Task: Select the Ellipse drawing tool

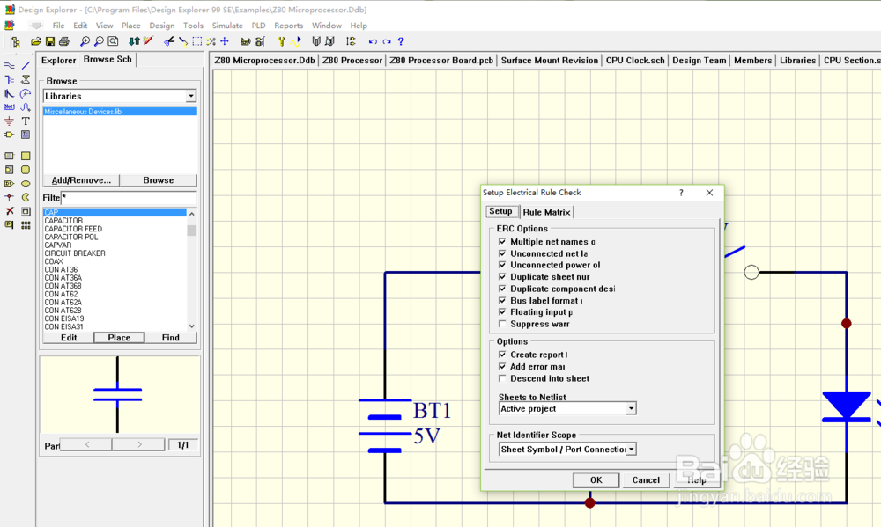Action: click(26, 184)
